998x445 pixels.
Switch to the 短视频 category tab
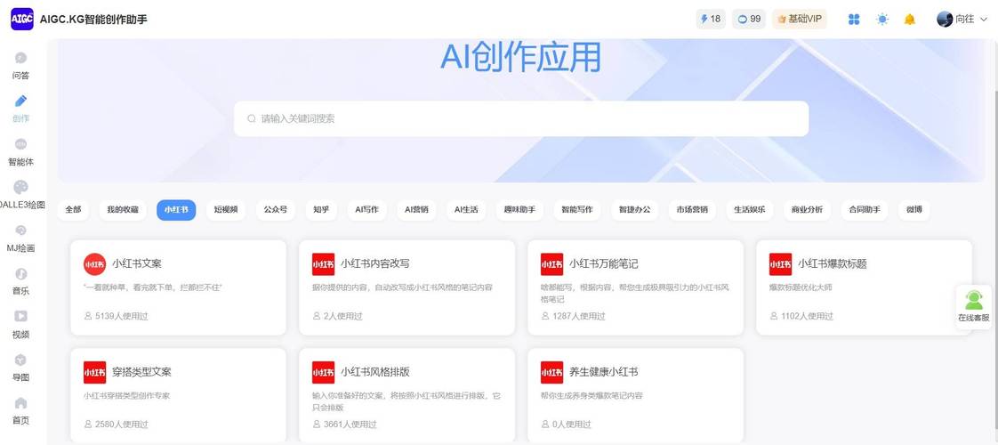click(226, 210)
